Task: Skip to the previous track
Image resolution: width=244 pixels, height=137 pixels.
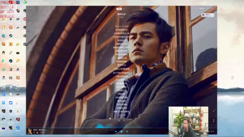Action: pos(116,132)
